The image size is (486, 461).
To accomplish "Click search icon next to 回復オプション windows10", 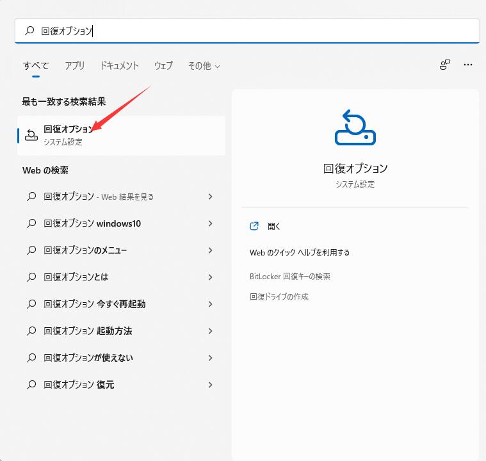I will 31,223.
